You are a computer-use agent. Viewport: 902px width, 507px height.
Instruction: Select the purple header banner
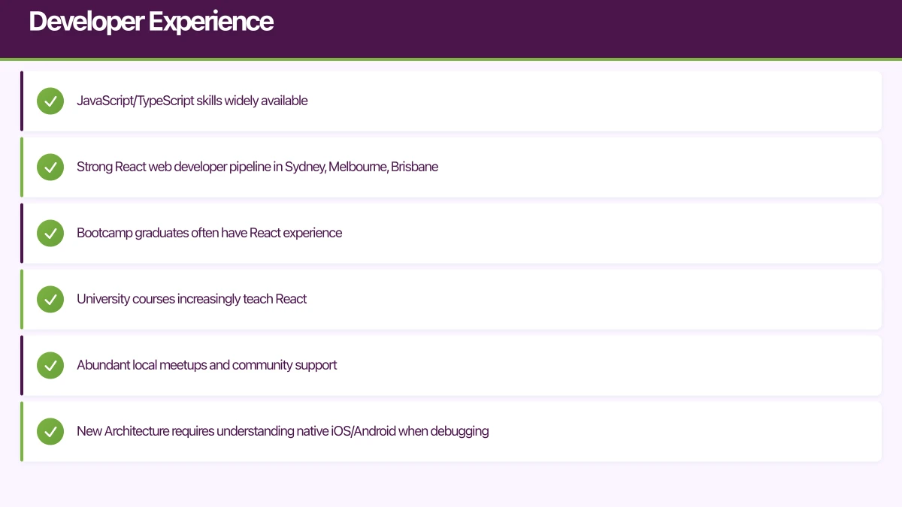451,29
